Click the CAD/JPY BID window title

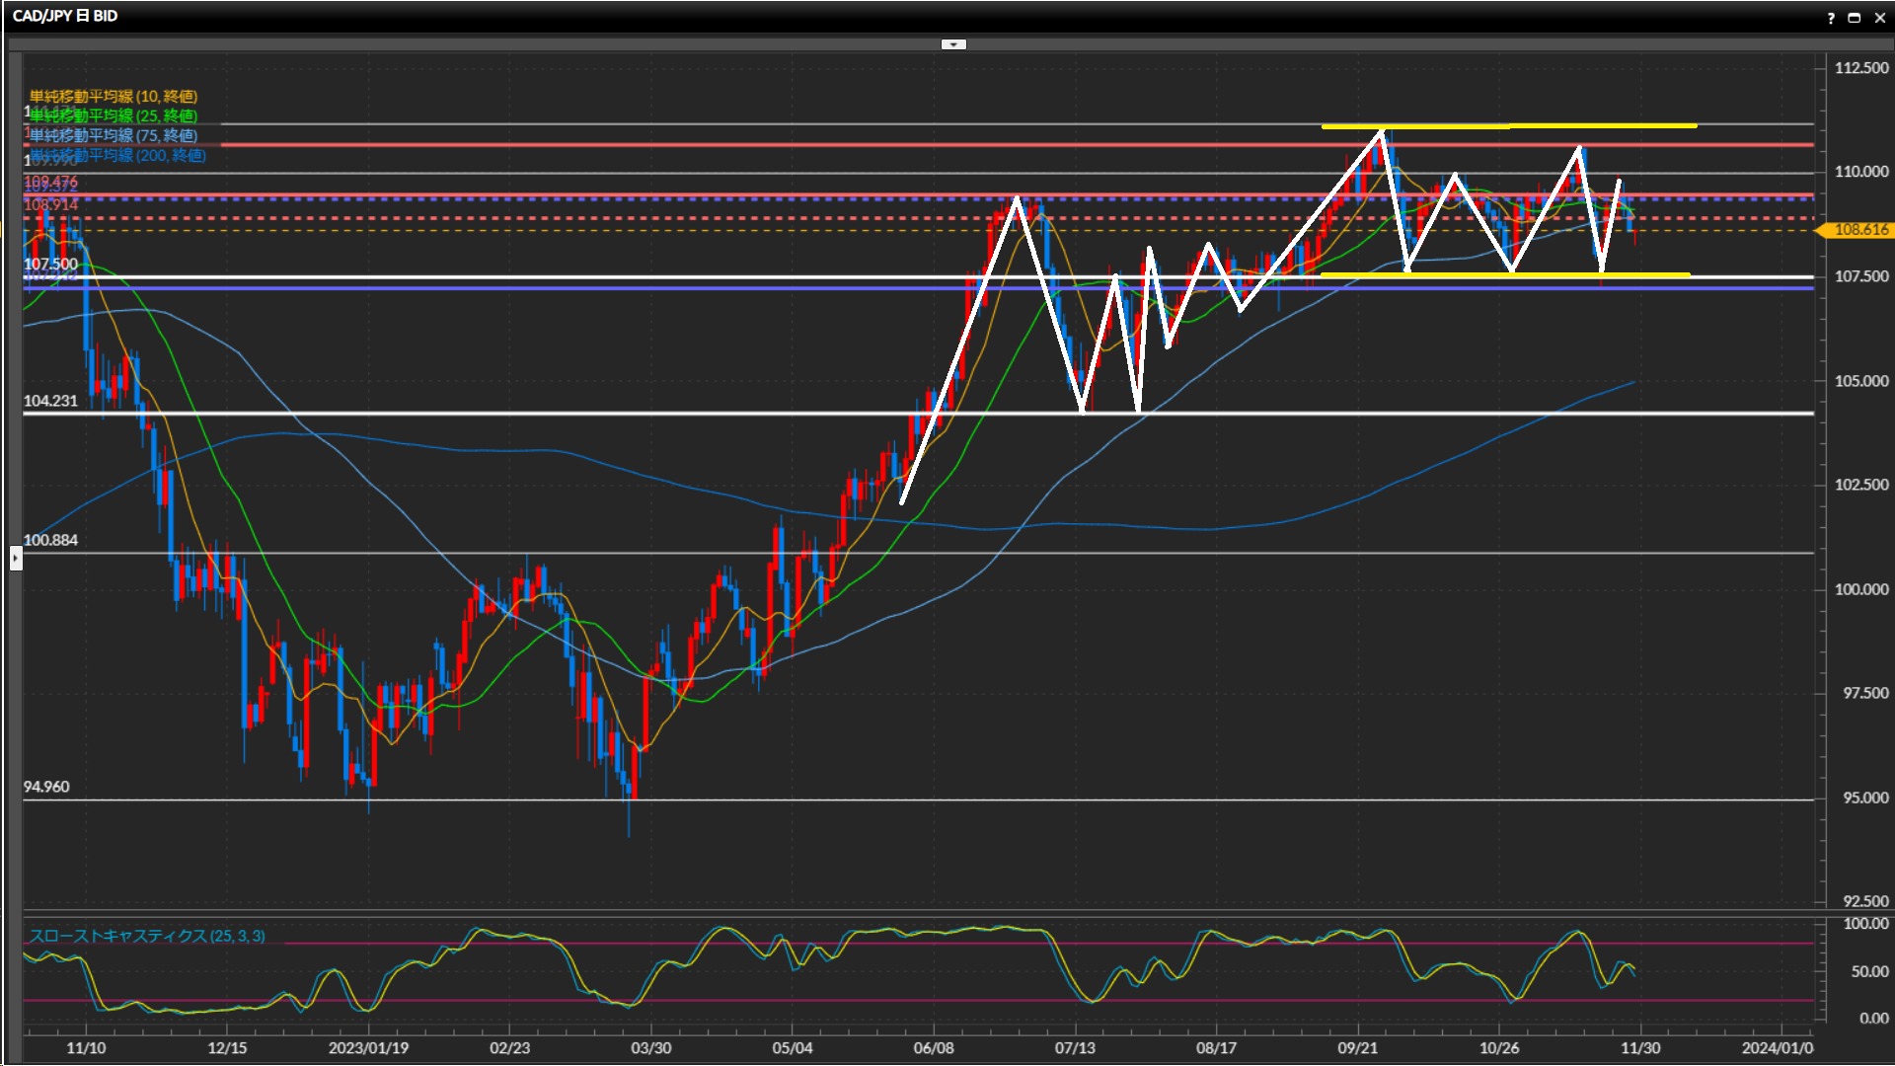(65, 16)
